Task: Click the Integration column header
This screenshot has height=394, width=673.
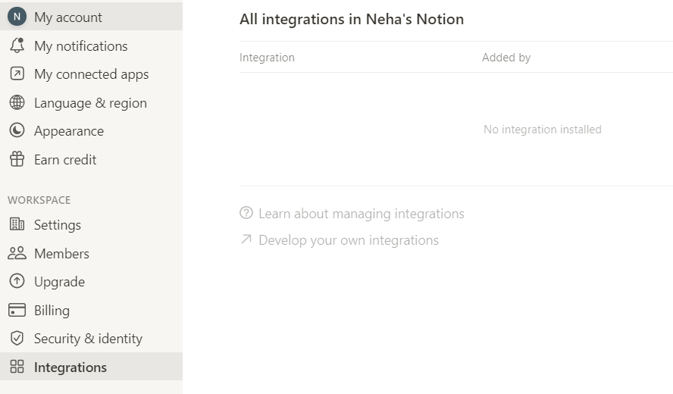Action: [x=267, y=58]
